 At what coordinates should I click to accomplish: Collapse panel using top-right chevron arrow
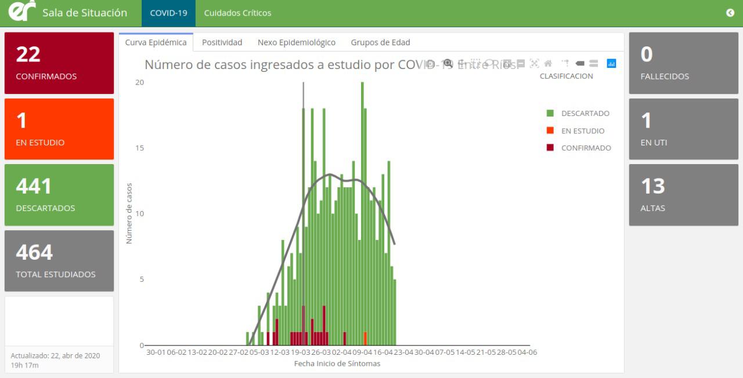(x=730, y=13)
